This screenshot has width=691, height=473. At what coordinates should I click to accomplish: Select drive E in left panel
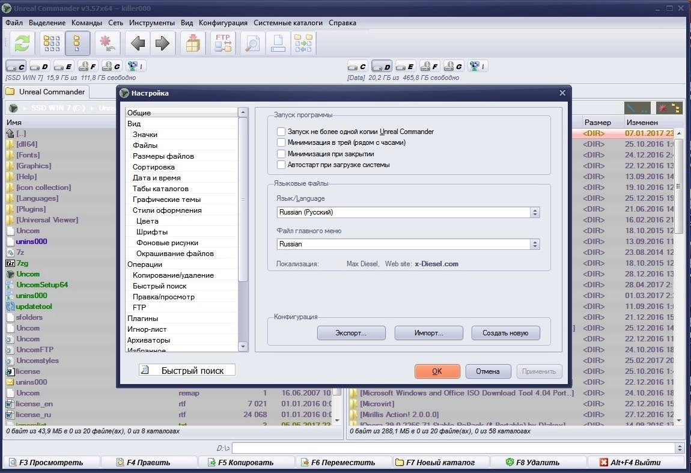click(x=63, y=67)
